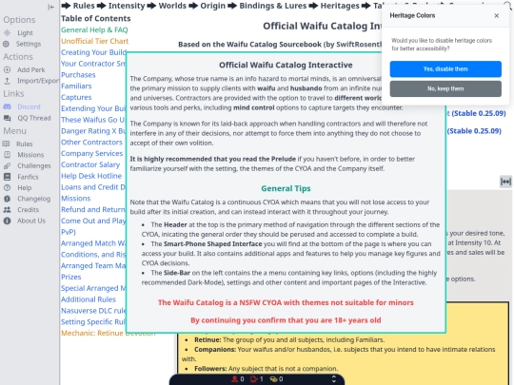Open Changelog menu entry
Image resolution: width=514 pixels, height=385 pixels.
click(x=33, y=199)
